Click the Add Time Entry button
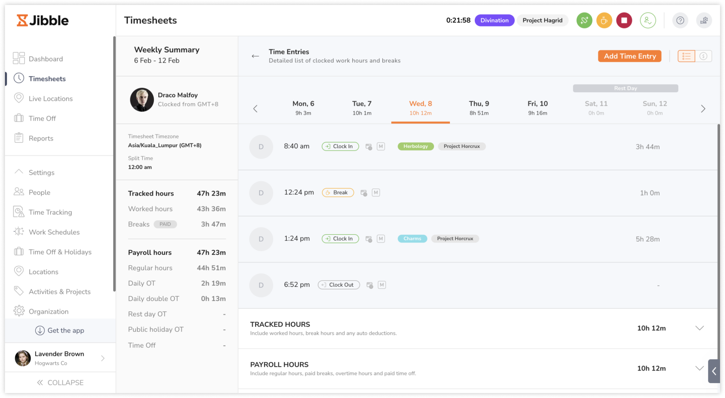This screenshot has width=725, height=398. click(x=629, y=56)
